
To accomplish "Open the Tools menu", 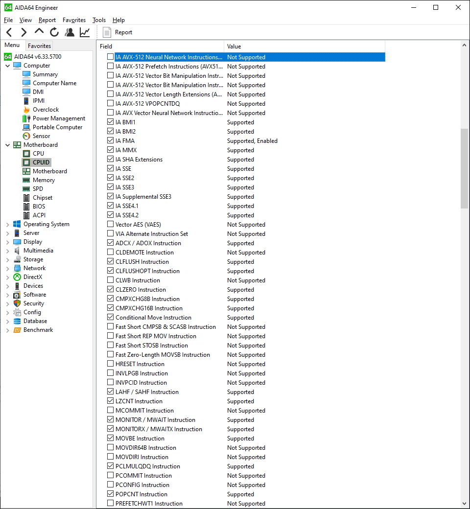I will click(99, 20).
